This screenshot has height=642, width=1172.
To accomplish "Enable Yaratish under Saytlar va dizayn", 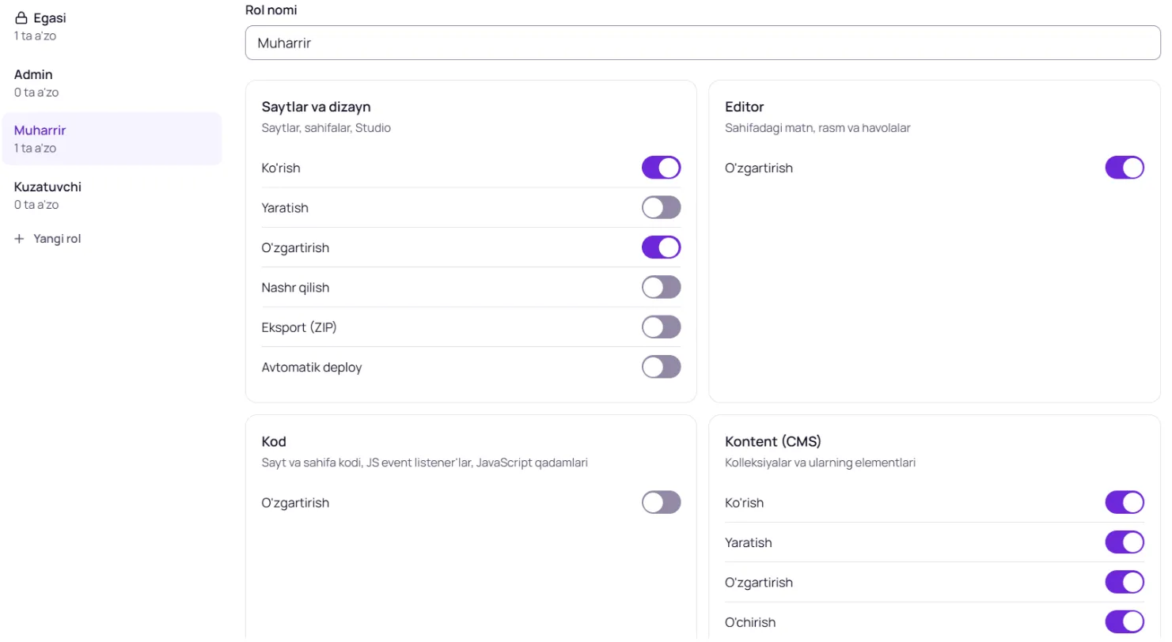I will [x=661, y=208].
